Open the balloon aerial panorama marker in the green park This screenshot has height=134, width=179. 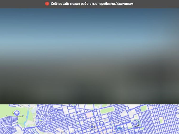pos(17,113)
